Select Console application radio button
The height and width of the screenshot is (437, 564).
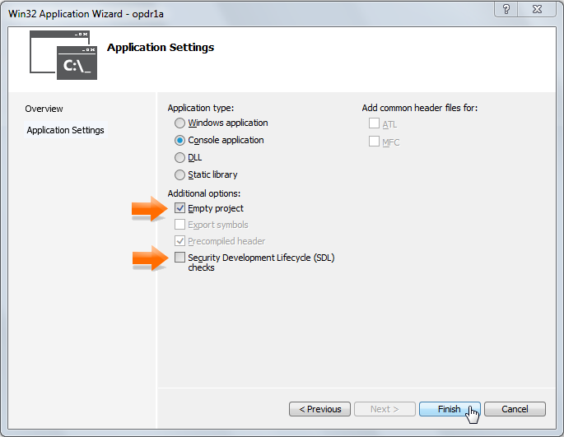point(180,141)
